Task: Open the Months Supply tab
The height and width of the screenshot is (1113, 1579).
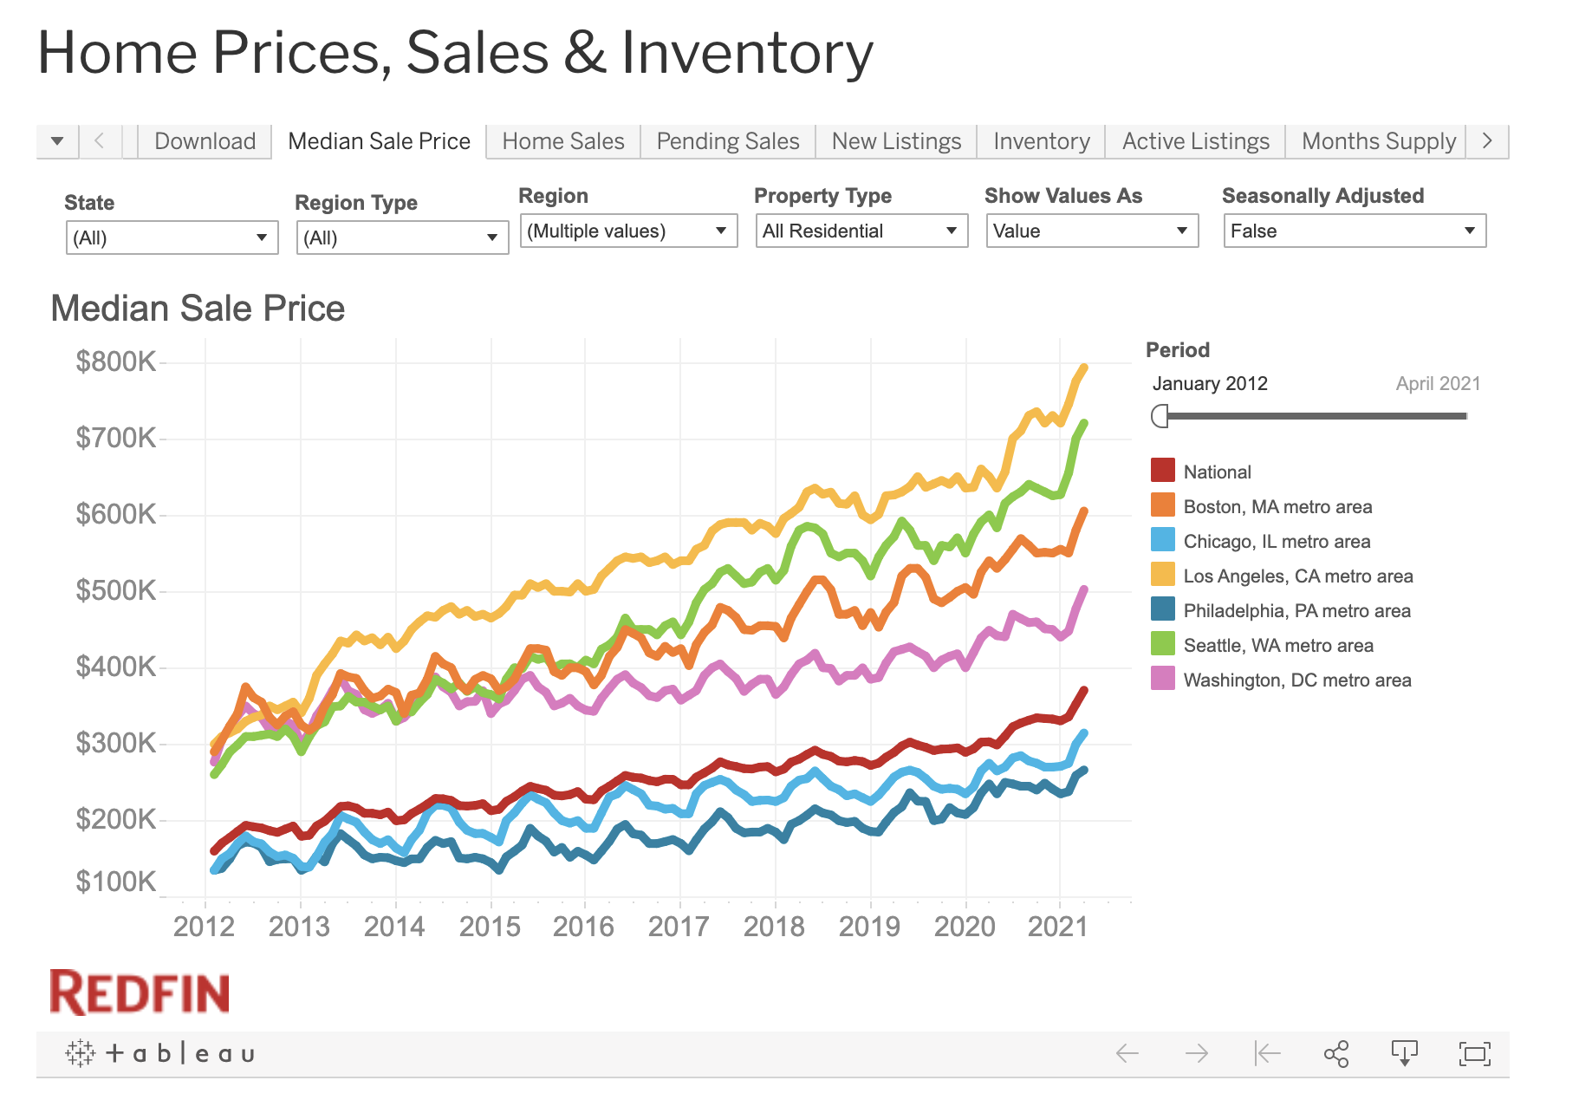Action: [x=1378, y=141]
